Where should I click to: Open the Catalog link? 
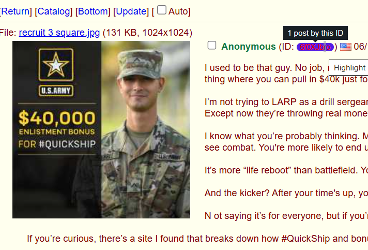[x=54, y=11]
